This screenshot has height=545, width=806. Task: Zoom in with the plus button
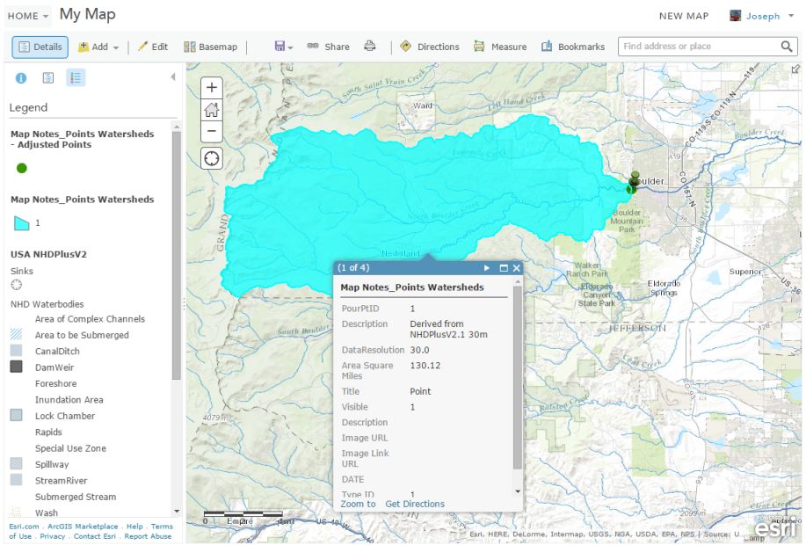click(212, 87)
